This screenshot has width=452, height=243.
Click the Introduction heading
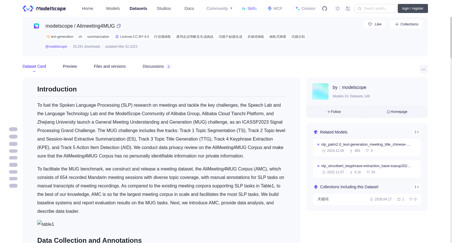pyautogui.click(x=57, y=89)
